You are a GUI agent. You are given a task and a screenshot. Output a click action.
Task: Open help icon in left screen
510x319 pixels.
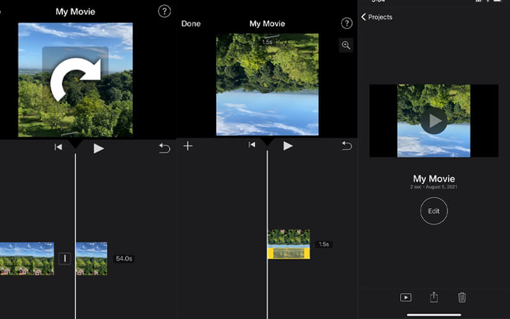click(164, 11)
